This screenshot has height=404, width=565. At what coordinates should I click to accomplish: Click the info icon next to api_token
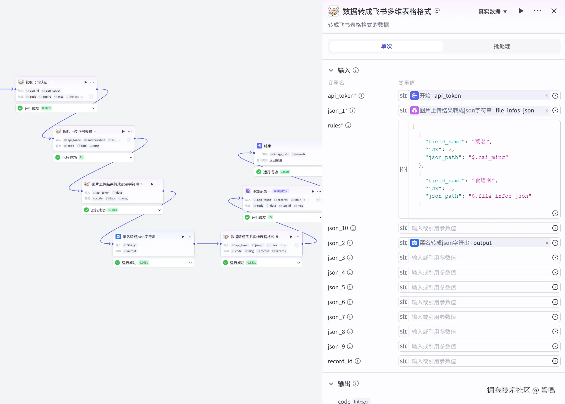(x=361, y=96)
